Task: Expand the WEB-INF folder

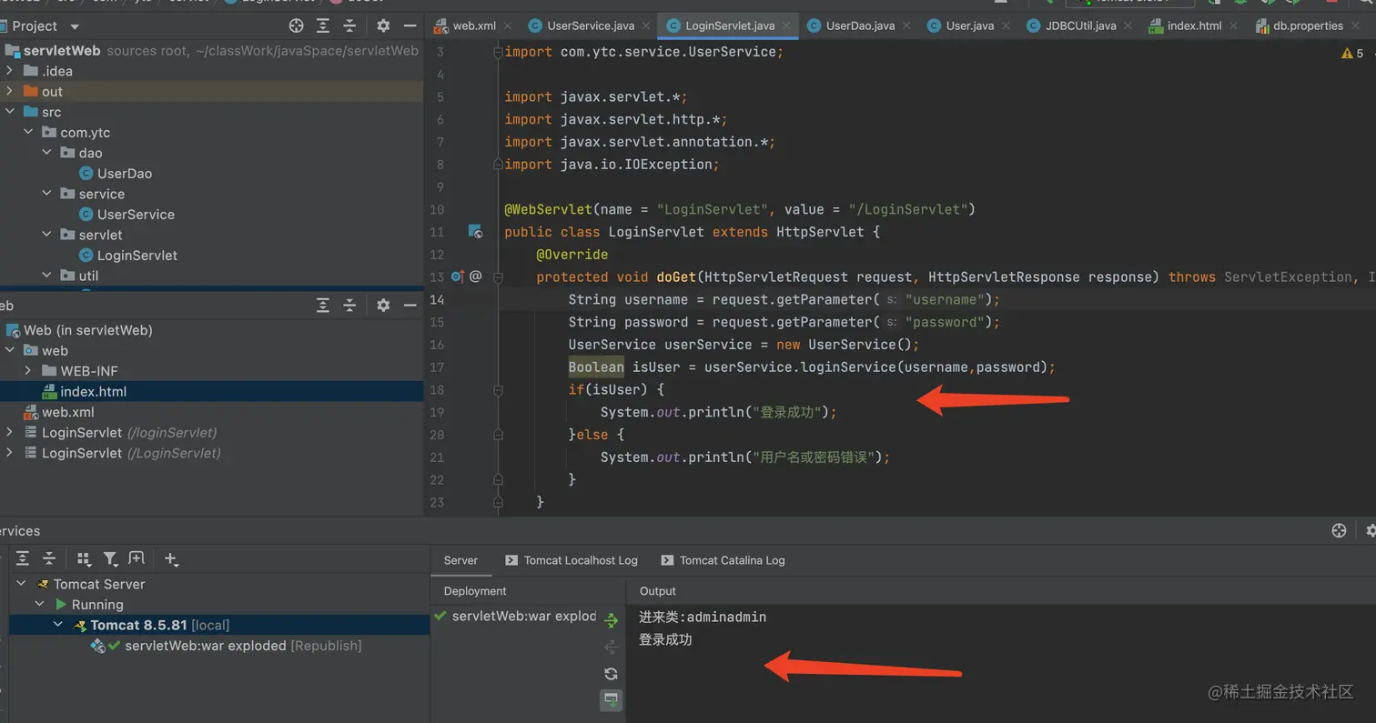Action: pos(28,371)
